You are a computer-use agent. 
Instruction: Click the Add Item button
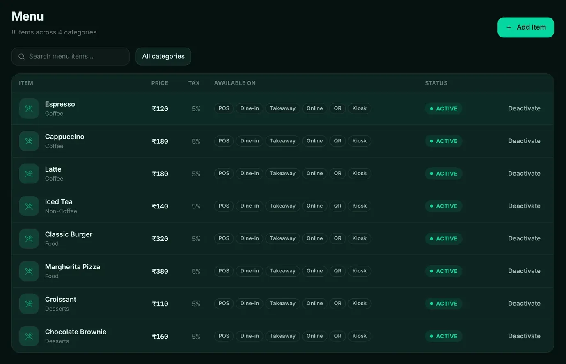pos(526,27)
